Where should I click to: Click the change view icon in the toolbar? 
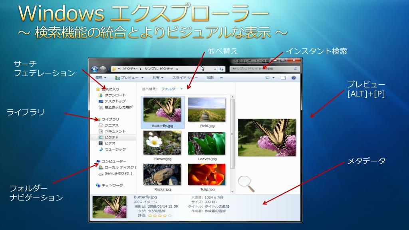(x=267, y=78)
